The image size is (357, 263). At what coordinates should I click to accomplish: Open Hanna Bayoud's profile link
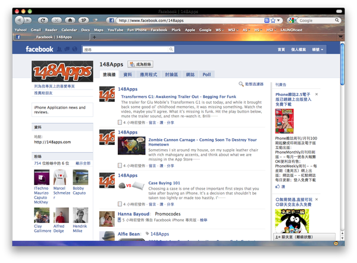click(133, 214)
